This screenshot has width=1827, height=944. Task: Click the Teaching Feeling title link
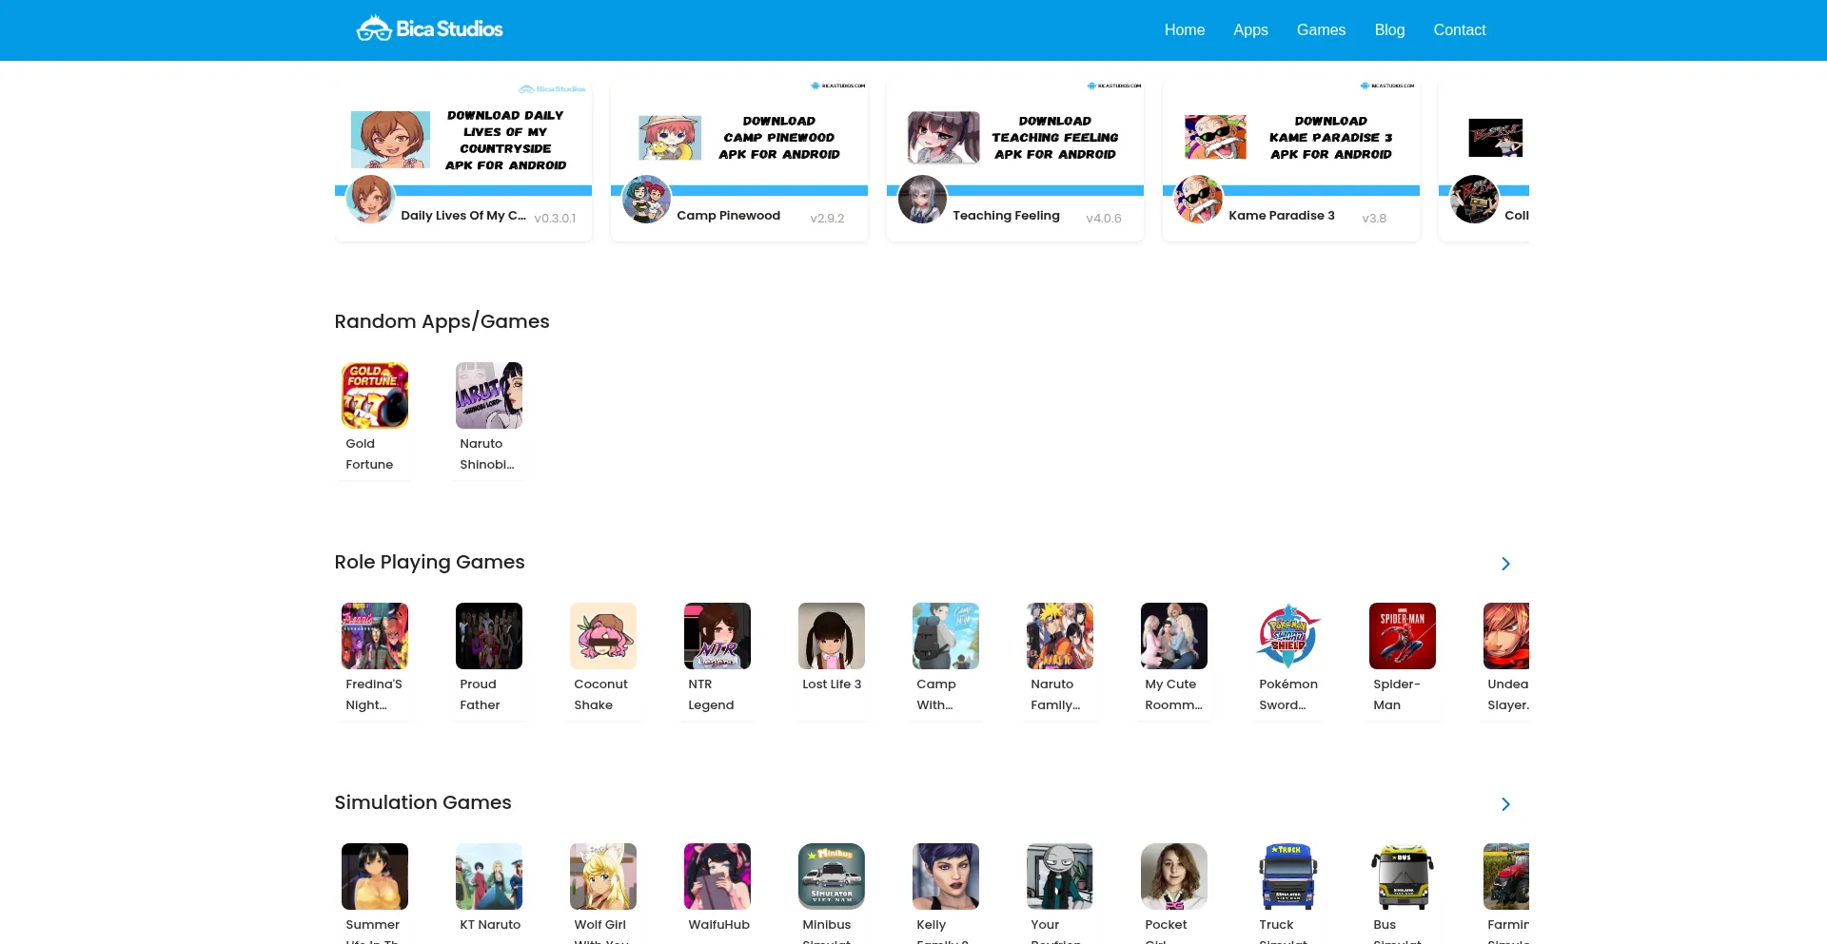pos(1006,216)
